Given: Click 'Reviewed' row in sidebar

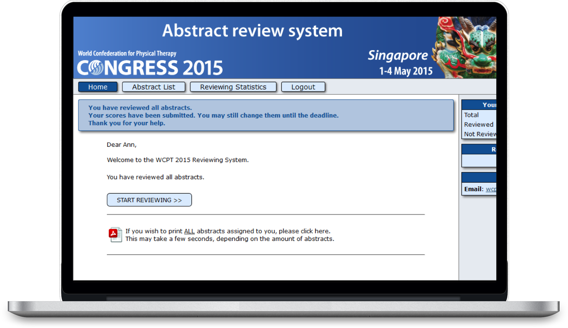Looking at the screenshot, I should [x=479, y=124].
